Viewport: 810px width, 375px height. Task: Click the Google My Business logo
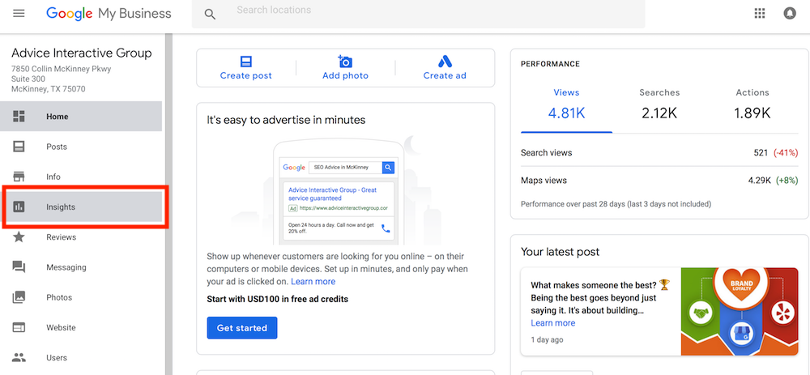pos(109,14)
